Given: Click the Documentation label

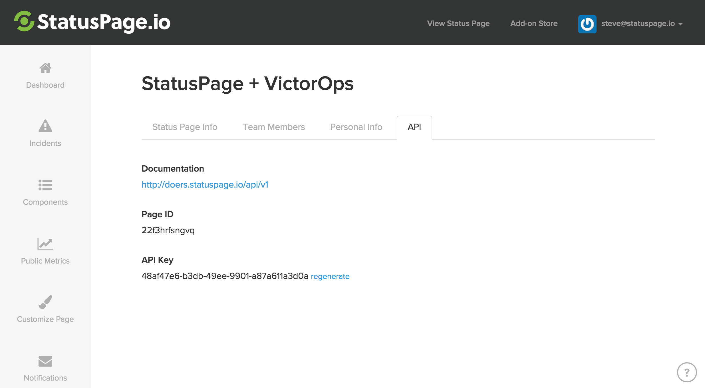Looking at the screenshot, I should (x=173, y=169).
